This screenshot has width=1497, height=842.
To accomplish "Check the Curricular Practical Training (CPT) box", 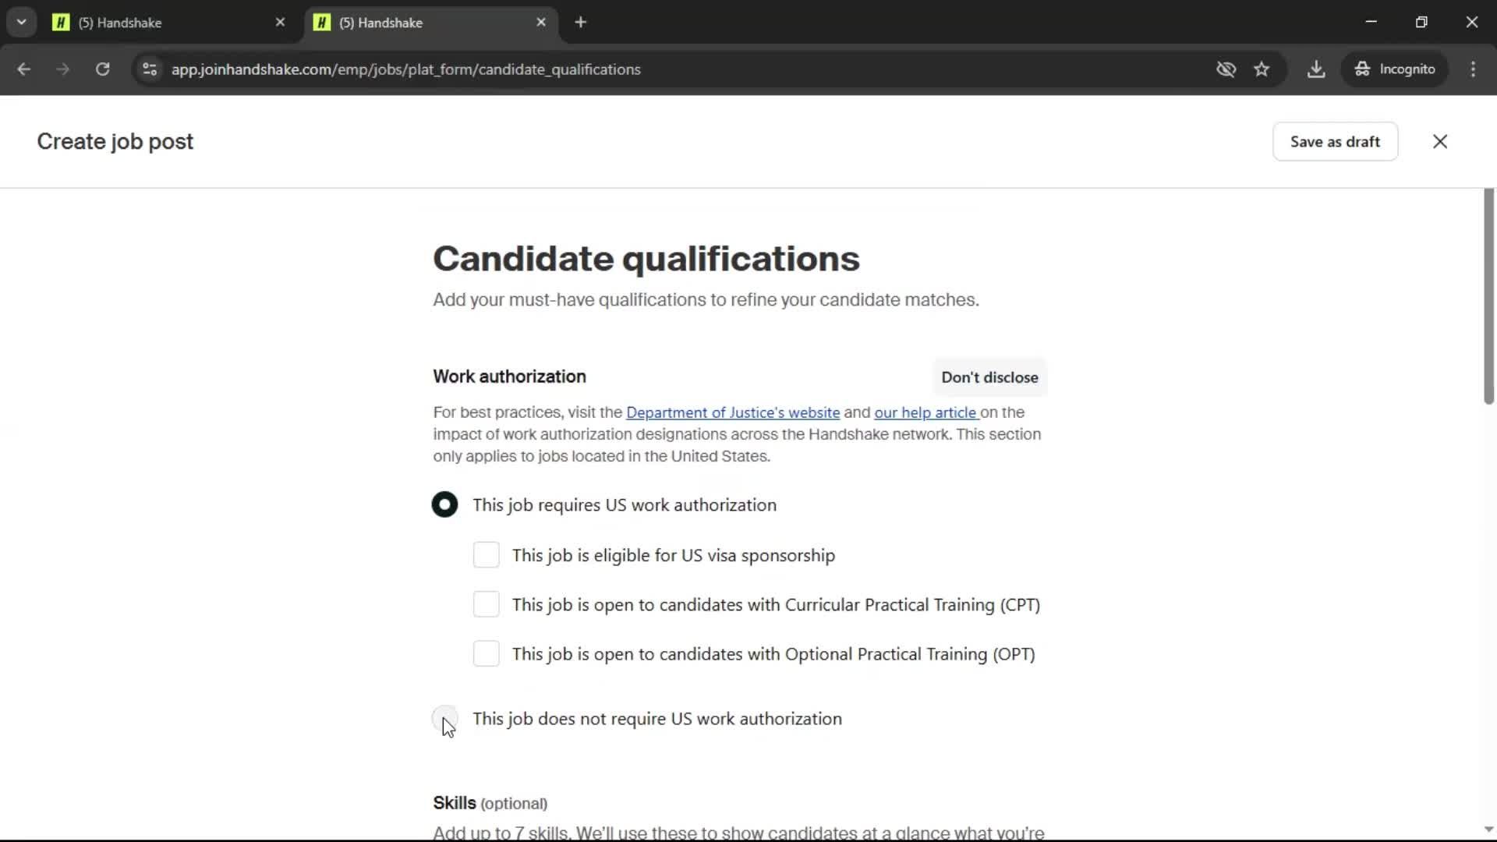I will pyautogui.click(x=486, y=604).
